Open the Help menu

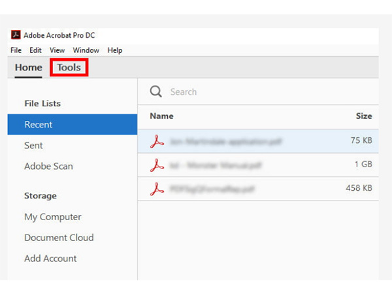(x=115, y=50)
